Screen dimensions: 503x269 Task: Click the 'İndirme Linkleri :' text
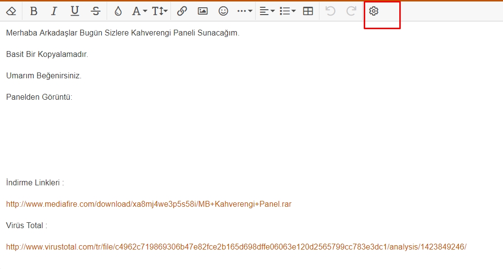tap(35, 183)
